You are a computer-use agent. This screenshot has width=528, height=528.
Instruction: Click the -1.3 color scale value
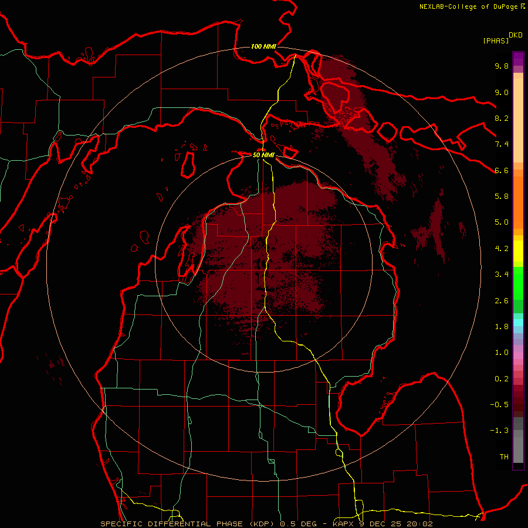(499, 431)
